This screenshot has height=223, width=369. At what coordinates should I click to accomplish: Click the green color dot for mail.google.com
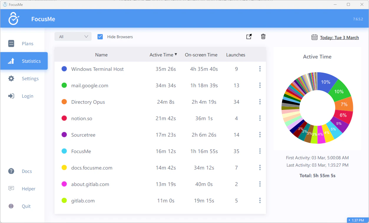tap(64, 85)
